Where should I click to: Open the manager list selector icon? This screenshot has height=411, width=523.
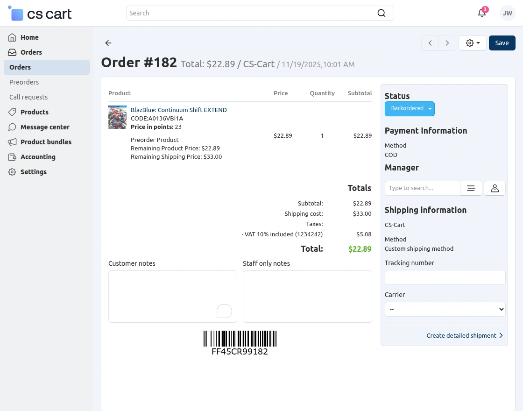(x=471, y=188)
